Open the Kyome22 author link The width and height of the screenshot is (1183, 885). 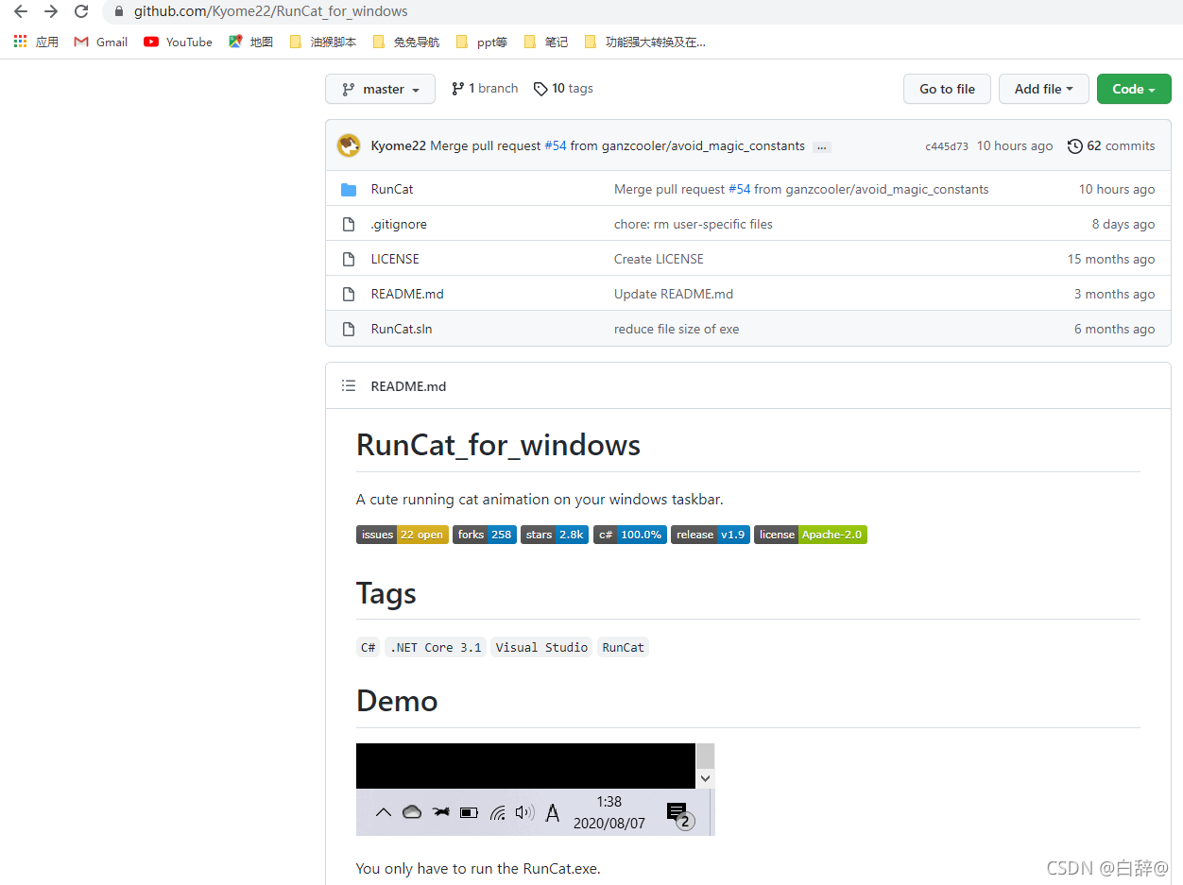pyautogui.click(x=398, y=145)
